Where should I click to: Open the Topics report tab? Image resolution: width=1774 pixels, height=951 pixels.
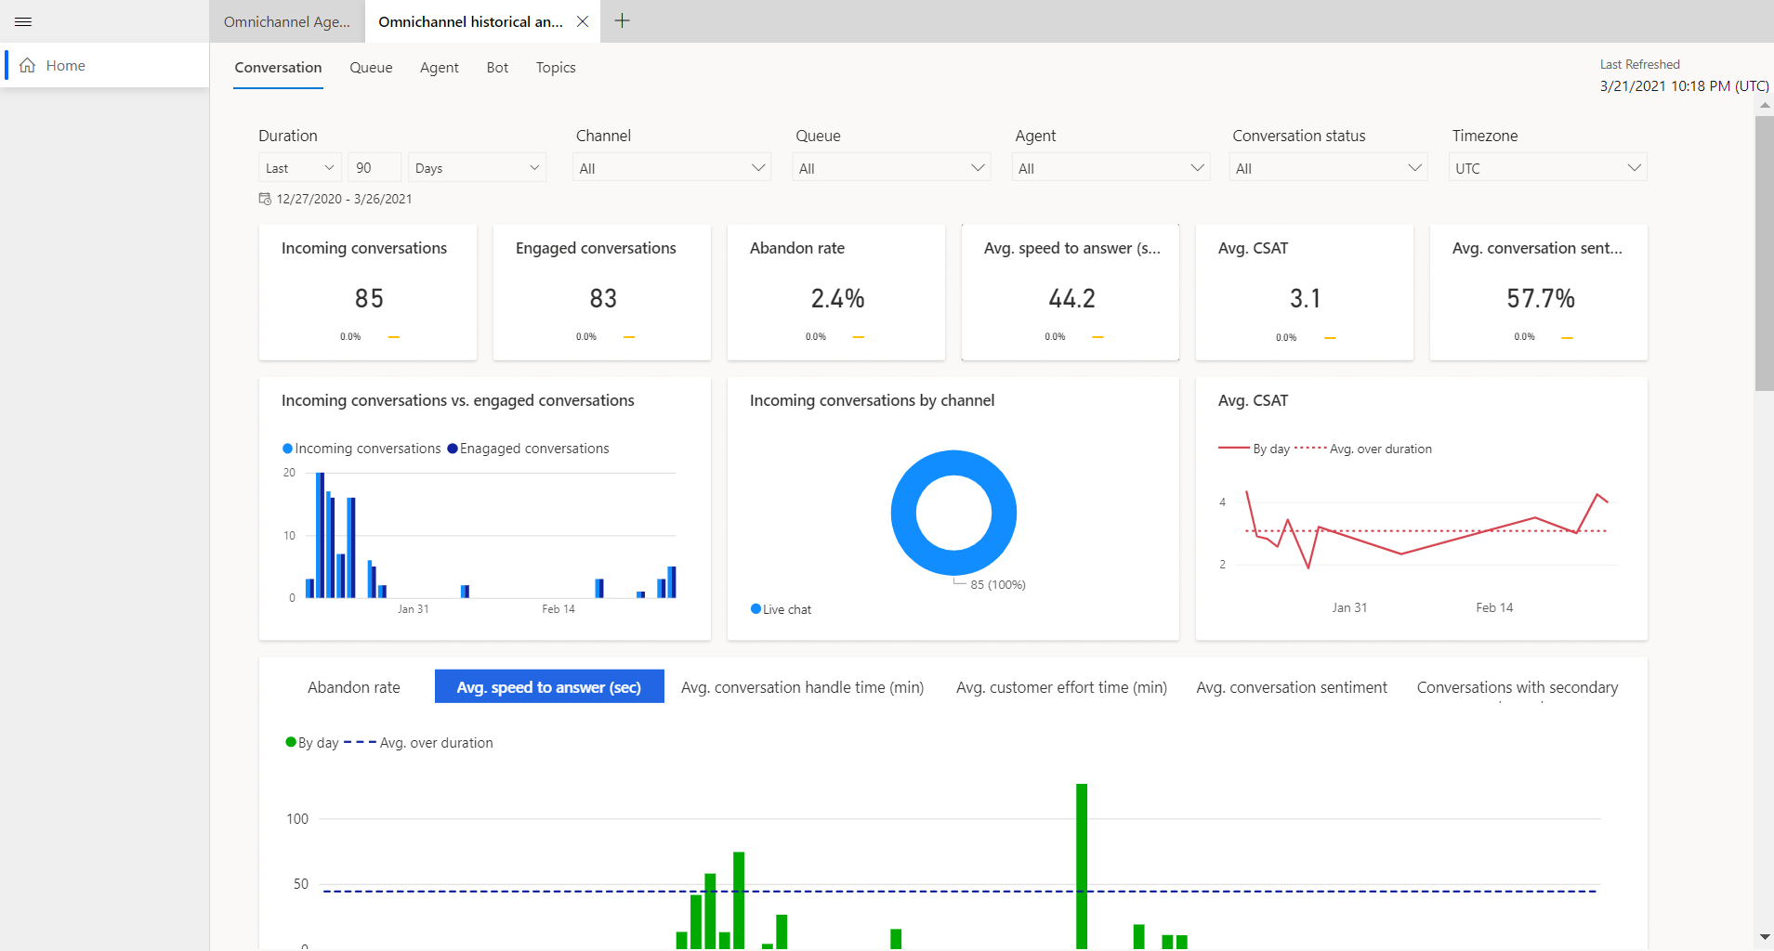(556, 67)
